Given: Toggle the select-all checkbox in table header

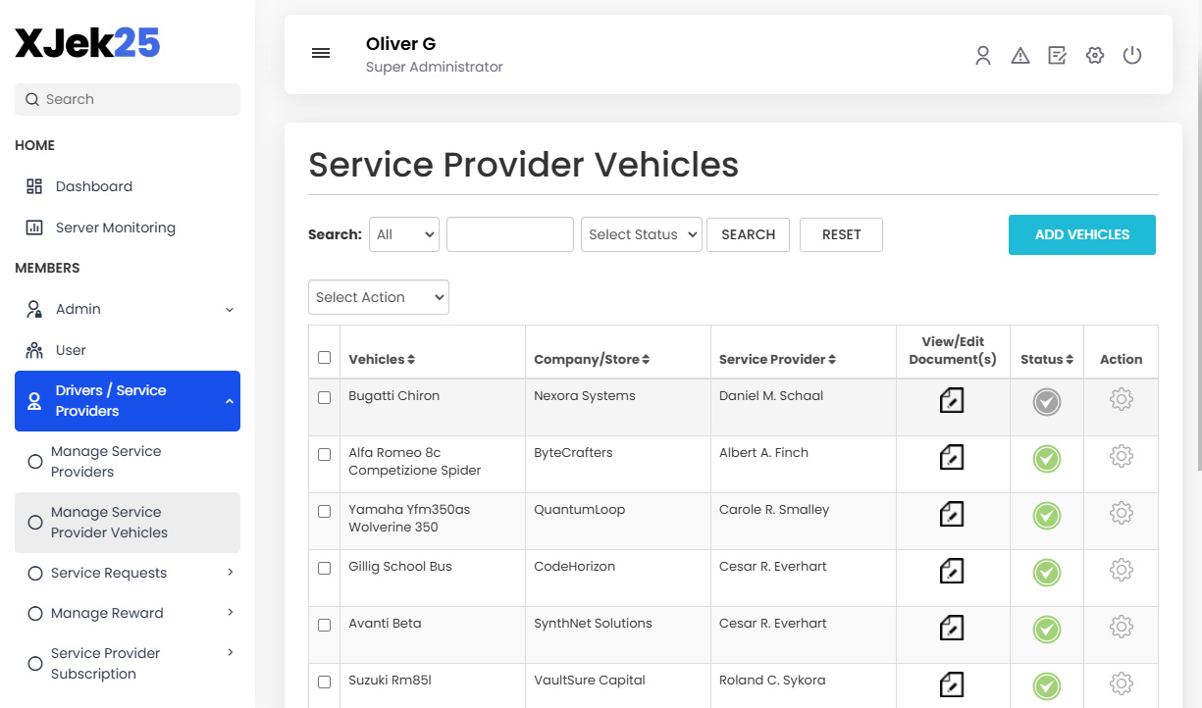Looking at the screenshot, I should point(324,357).
